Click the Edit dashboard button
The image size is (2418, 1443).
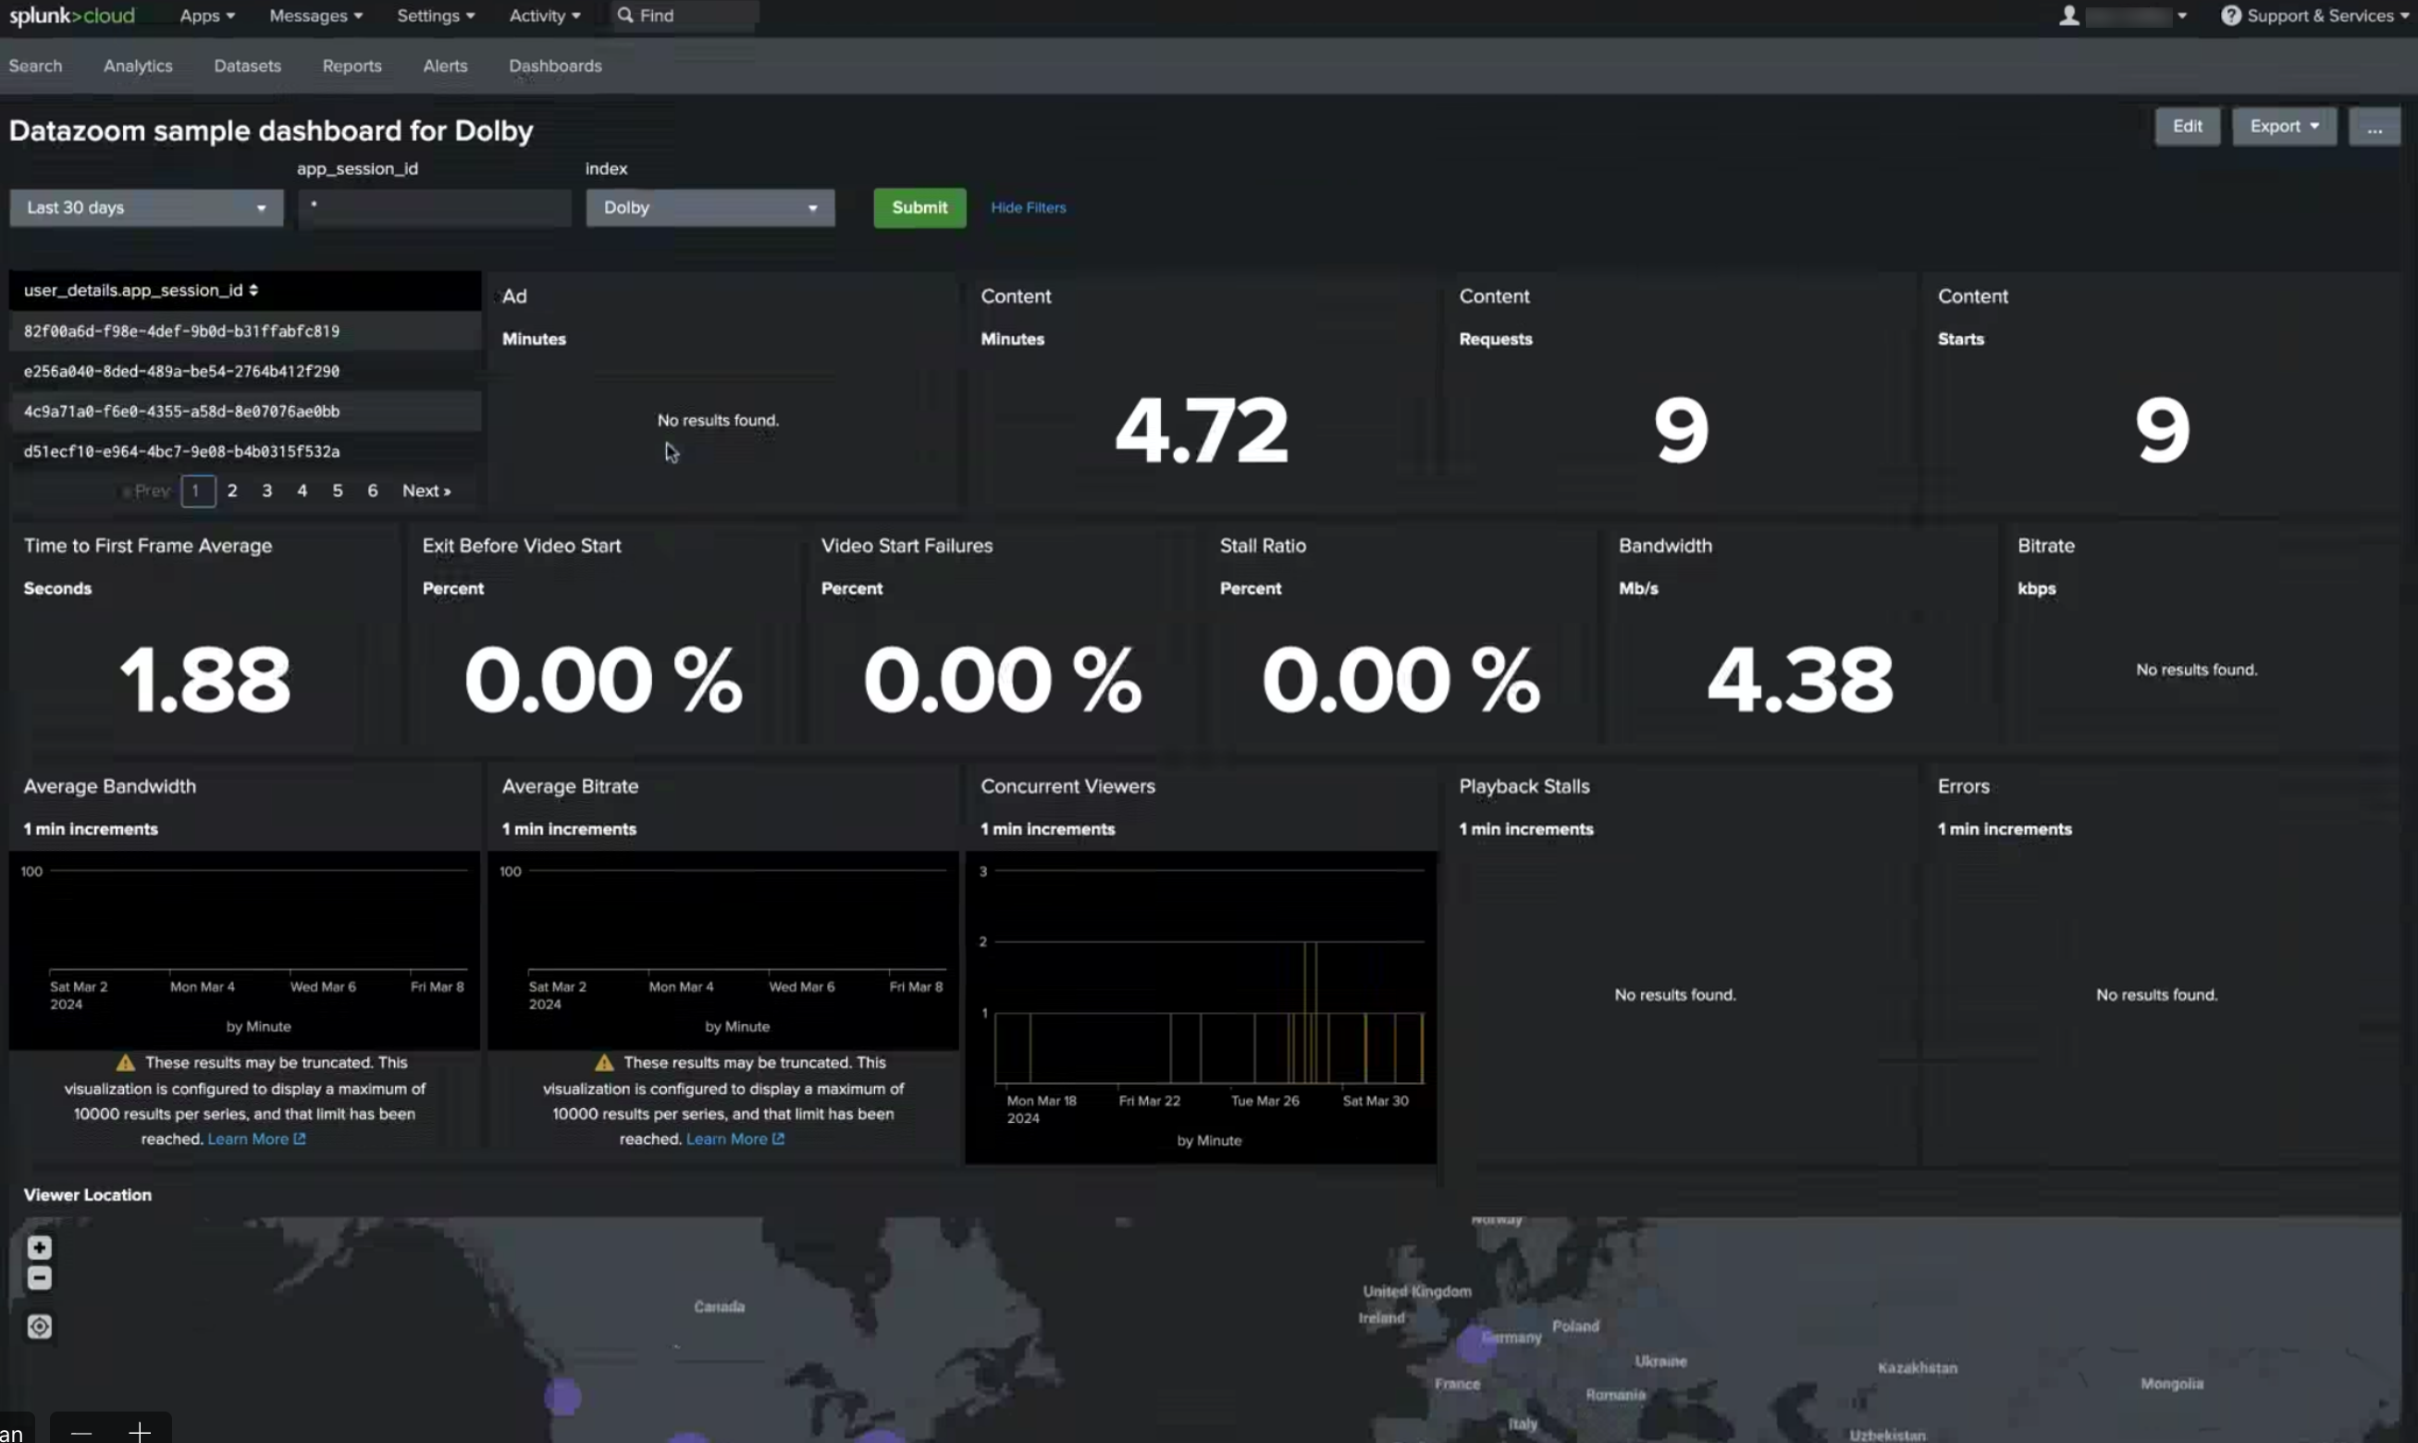click(x=2187, y=127)
